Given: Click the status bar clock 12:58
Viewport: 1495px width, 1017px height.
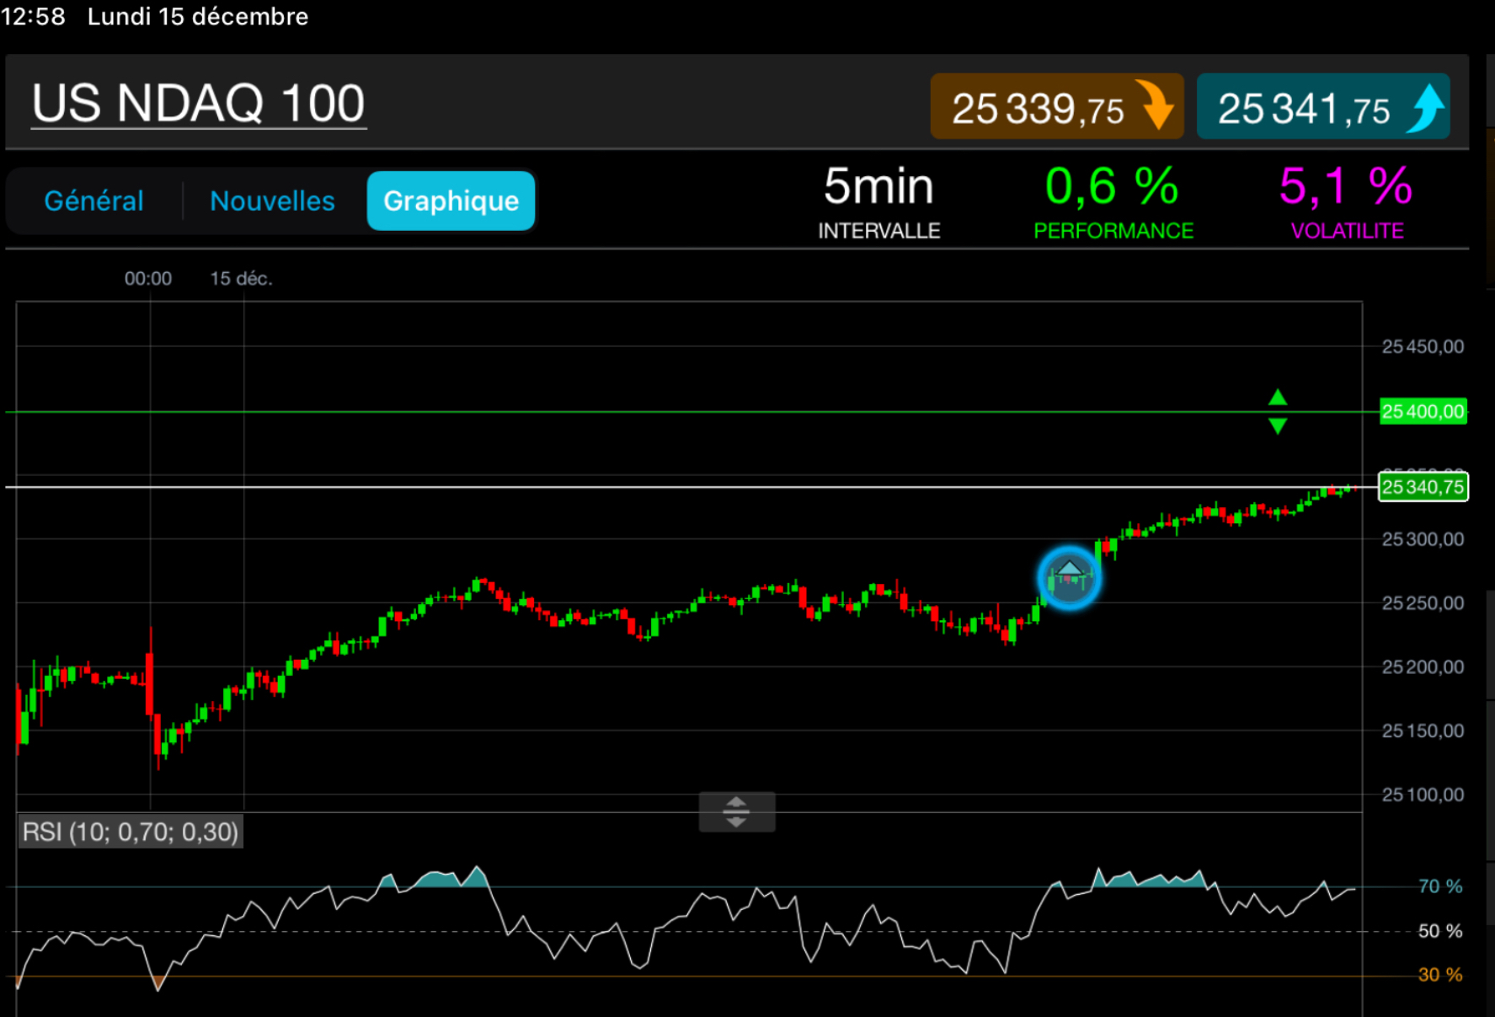Looking at the screenshot, I should tap(33, 16).
